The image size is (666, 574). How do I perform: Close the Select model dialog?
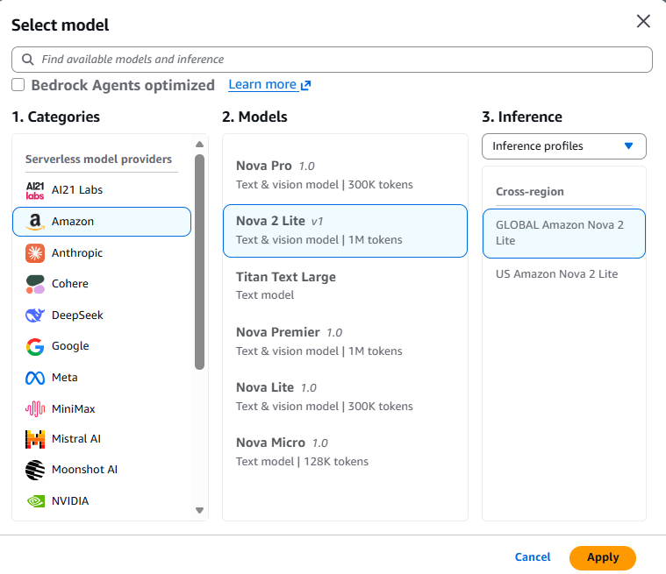tap(643, 22)
